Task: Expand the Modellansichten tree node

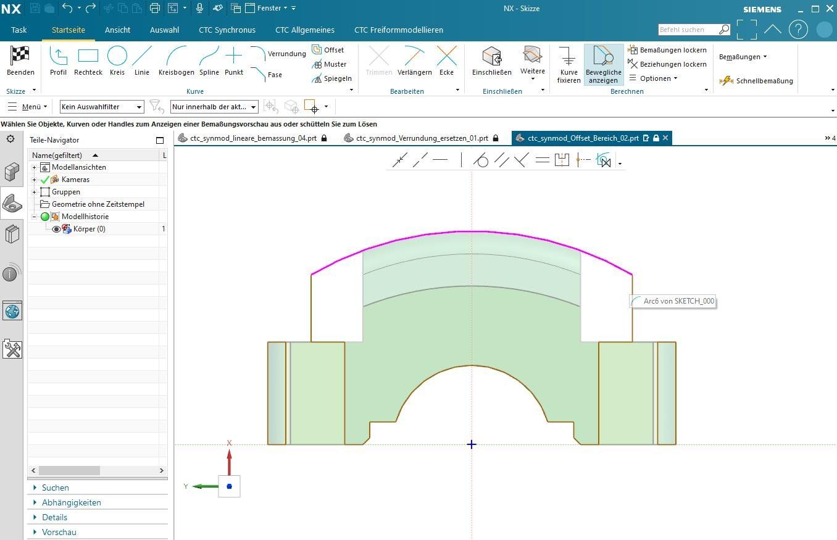Action: coord(35,167)
